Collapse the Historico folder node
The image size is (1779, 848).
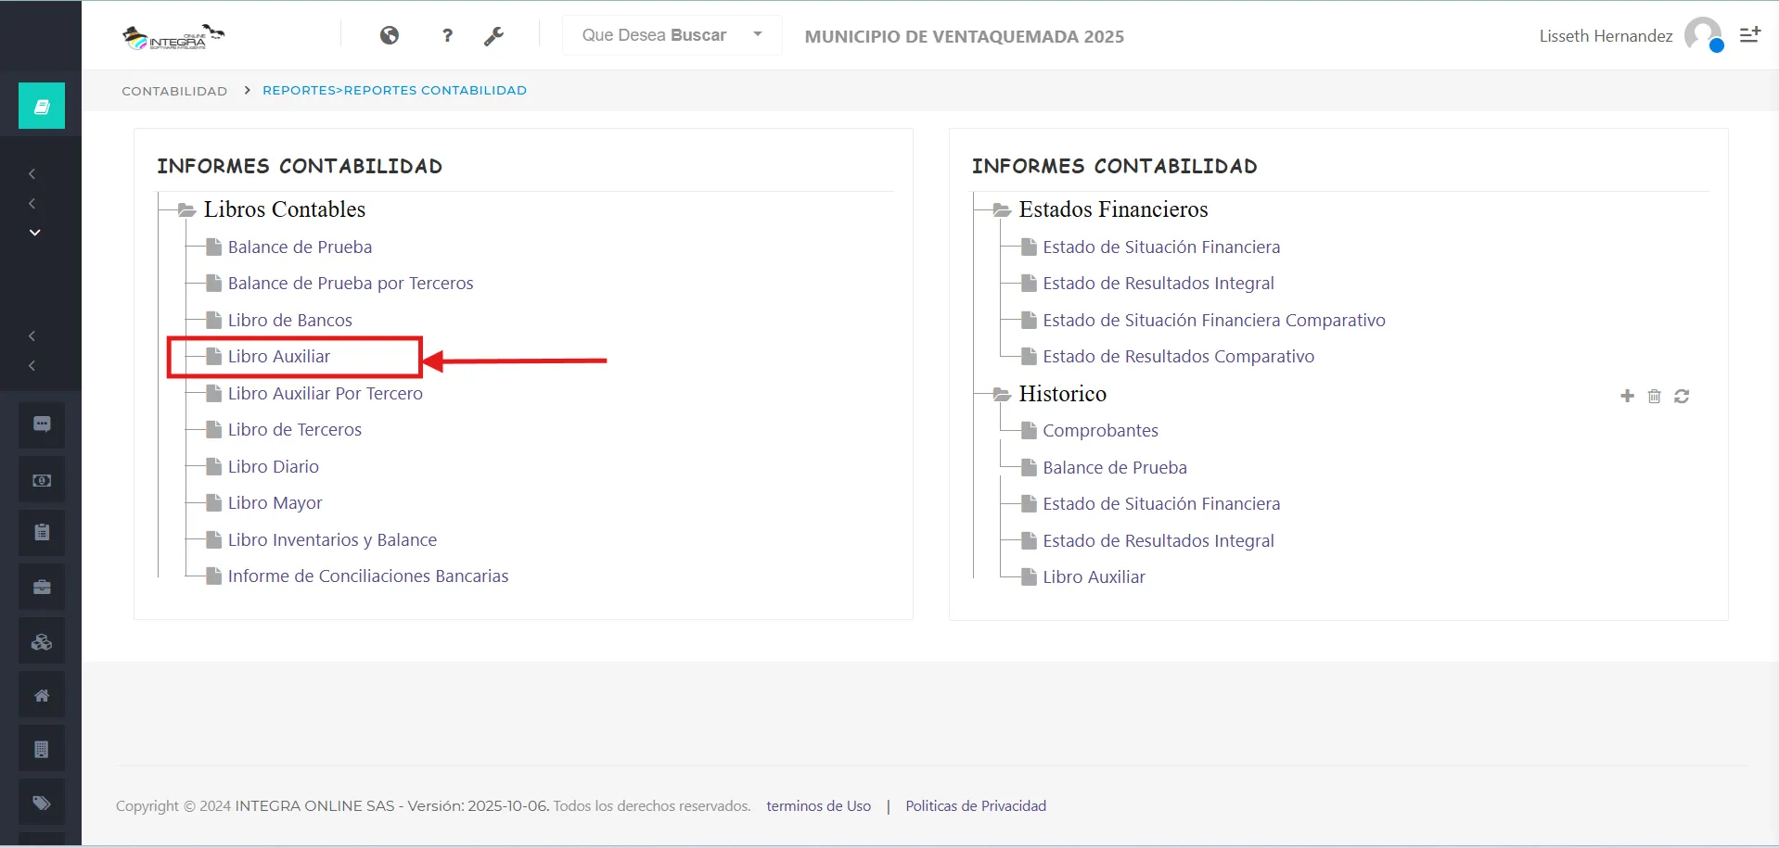1002,395
